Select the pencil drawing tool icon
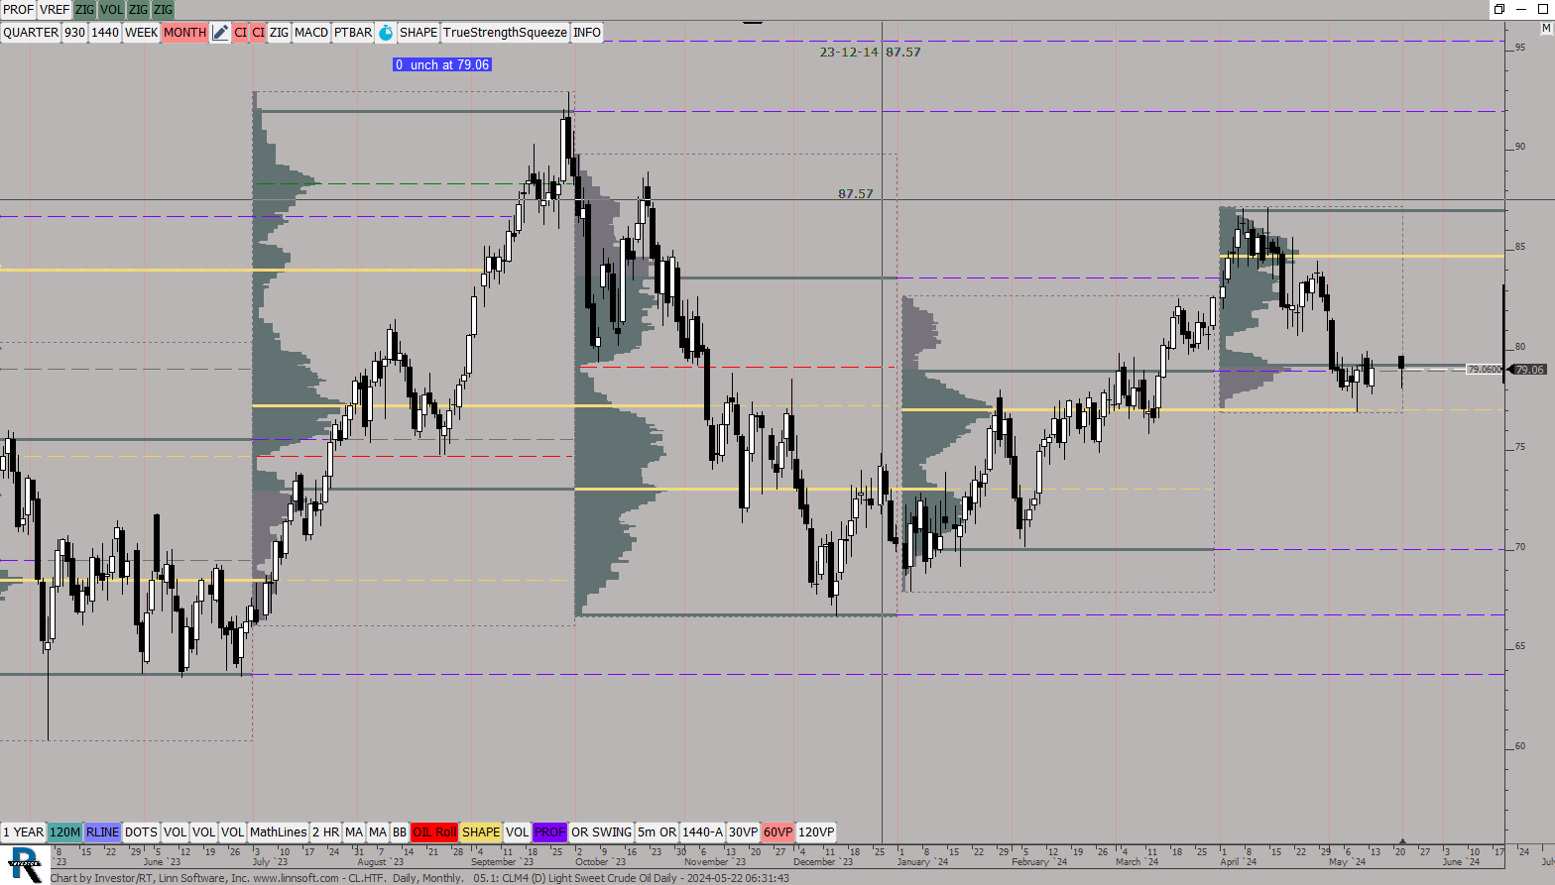The height and width of the screenshot is (885, 1555). [220, 33]
